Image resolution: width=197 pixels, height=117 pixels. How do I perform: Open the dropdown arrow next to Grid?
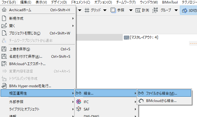click(105, 10)
